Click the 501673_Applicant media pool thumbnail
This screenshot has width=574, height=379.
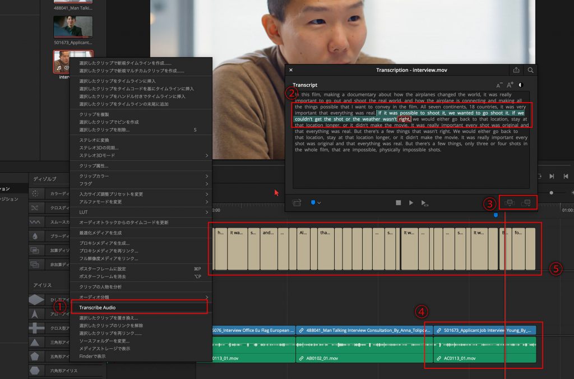[73, 27]
